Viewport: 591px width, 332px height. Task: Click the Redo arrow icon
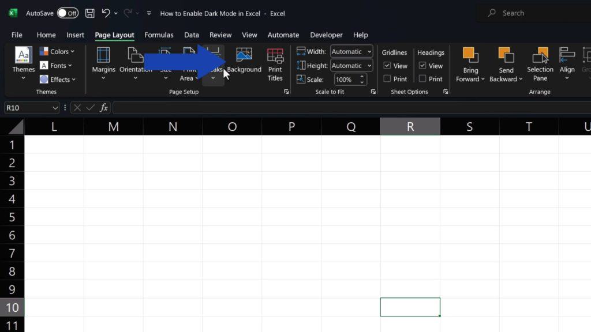128,13
